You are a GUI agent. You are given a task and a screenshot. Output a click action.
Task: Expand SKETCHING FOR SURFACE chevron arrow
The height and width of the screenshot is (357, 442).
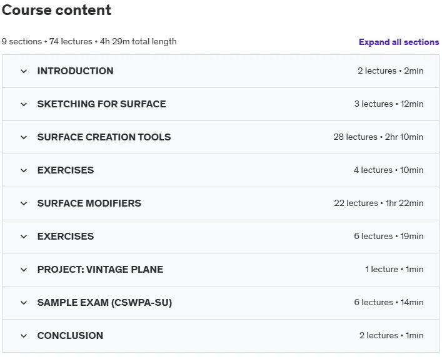coord(24,104)
